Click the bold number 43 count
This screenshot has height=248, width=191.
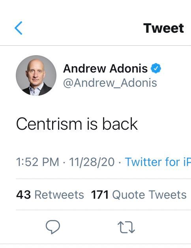[x=23, y=194]
